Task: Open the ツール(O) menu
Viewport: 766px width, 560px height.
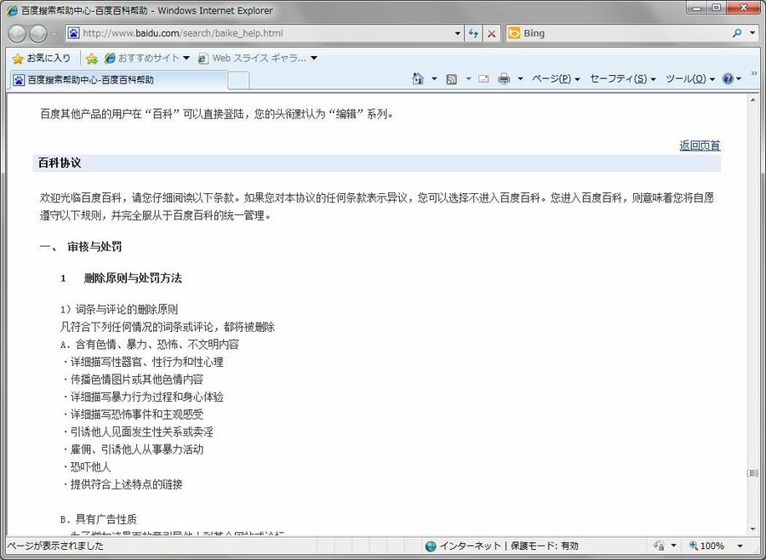Action: coord(689,79)
